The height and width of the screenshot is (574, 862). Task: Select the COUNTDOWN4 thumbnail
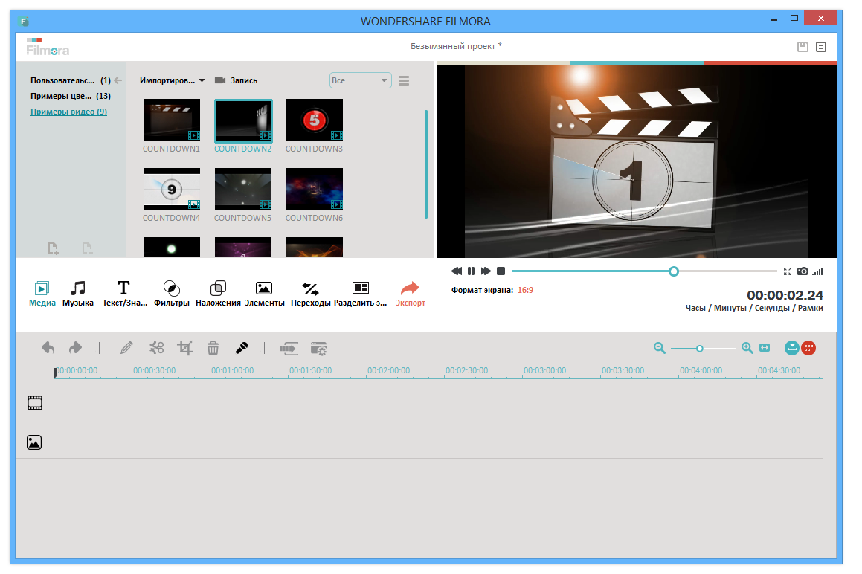pos(172,189)
